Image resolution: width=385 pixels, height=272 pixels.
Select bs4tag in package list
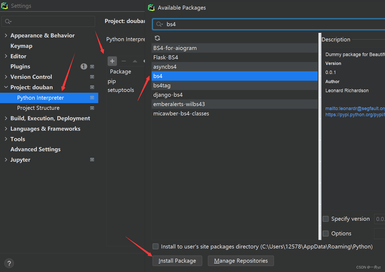pyautogui.click(x=235, y=86)
